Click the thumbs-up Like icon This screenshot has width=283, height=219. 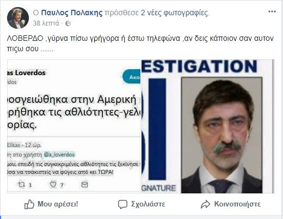click(29, 204)
